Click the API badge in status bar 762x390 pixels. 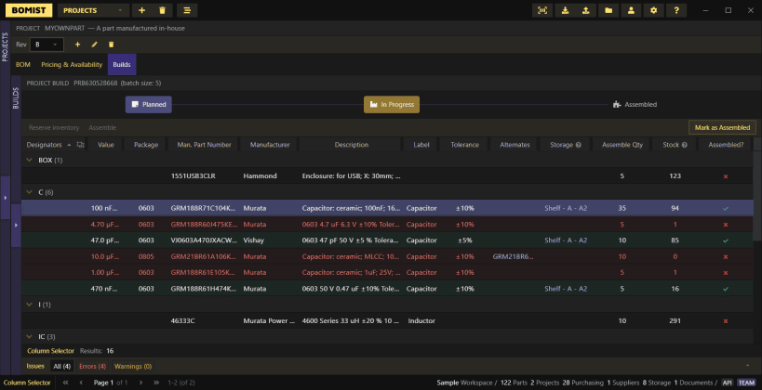(728, 383)
